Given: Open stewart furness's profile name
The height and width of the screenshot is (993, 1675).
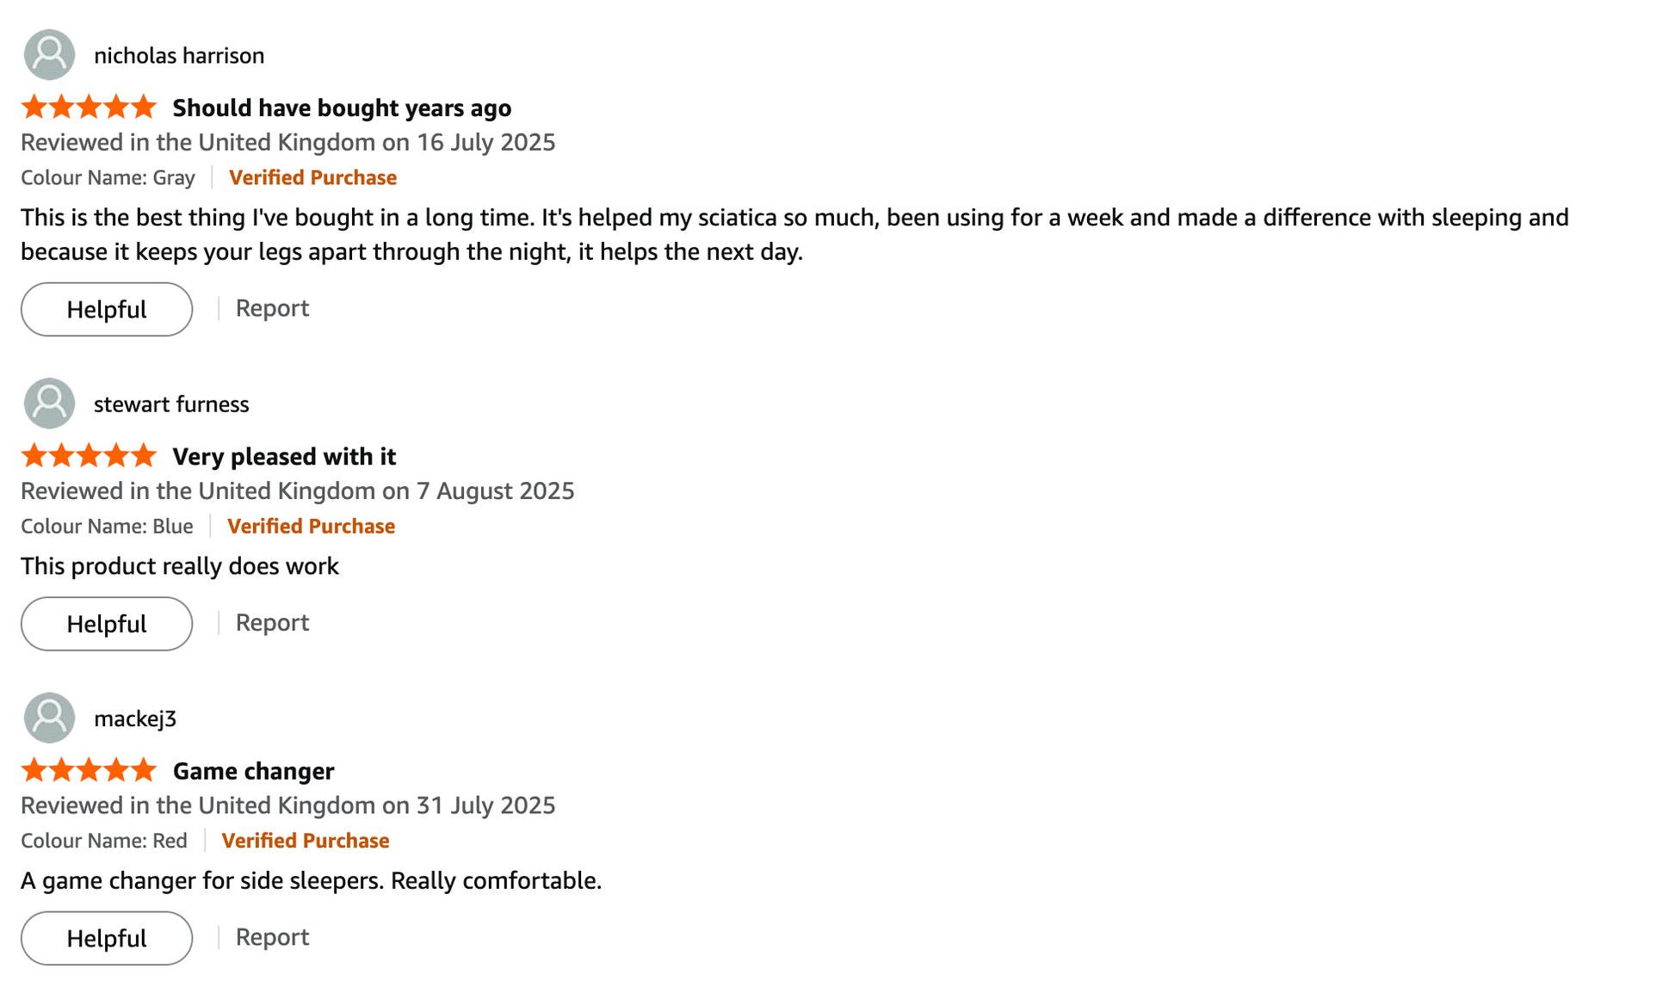Looking at the screenshot, I should pos(171,404).
